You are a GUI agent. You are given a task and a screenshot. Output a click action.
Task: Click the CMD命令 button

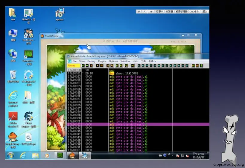[194, 12]
